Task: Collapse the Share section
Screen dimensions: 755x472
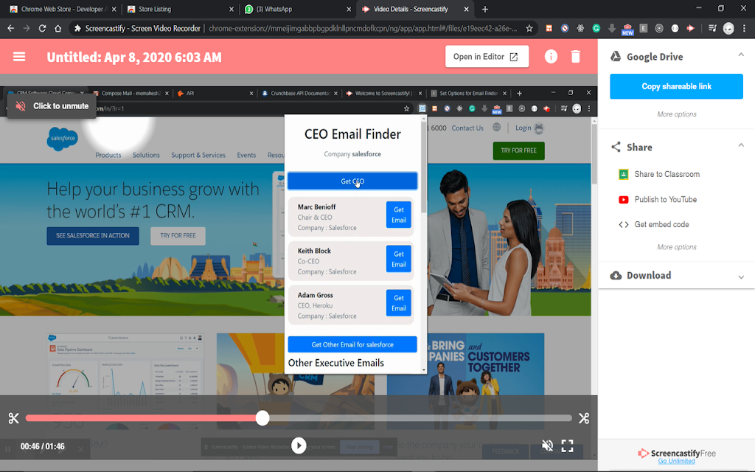Action: point(740,145)
